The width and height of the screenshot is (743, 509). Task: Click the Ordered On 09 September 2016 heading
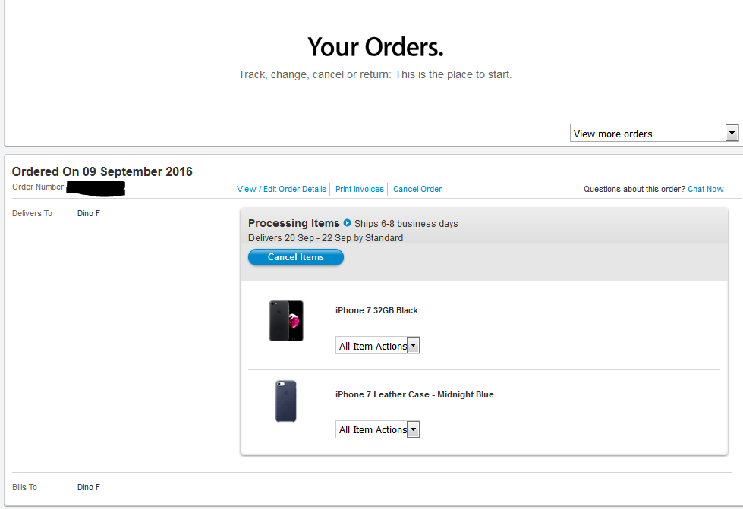tap(102, 171)
